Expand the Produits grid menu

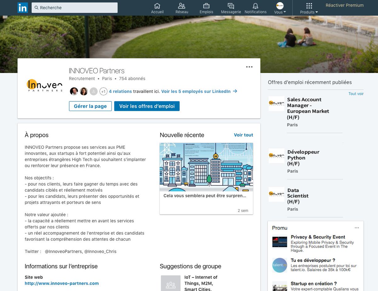309,8
